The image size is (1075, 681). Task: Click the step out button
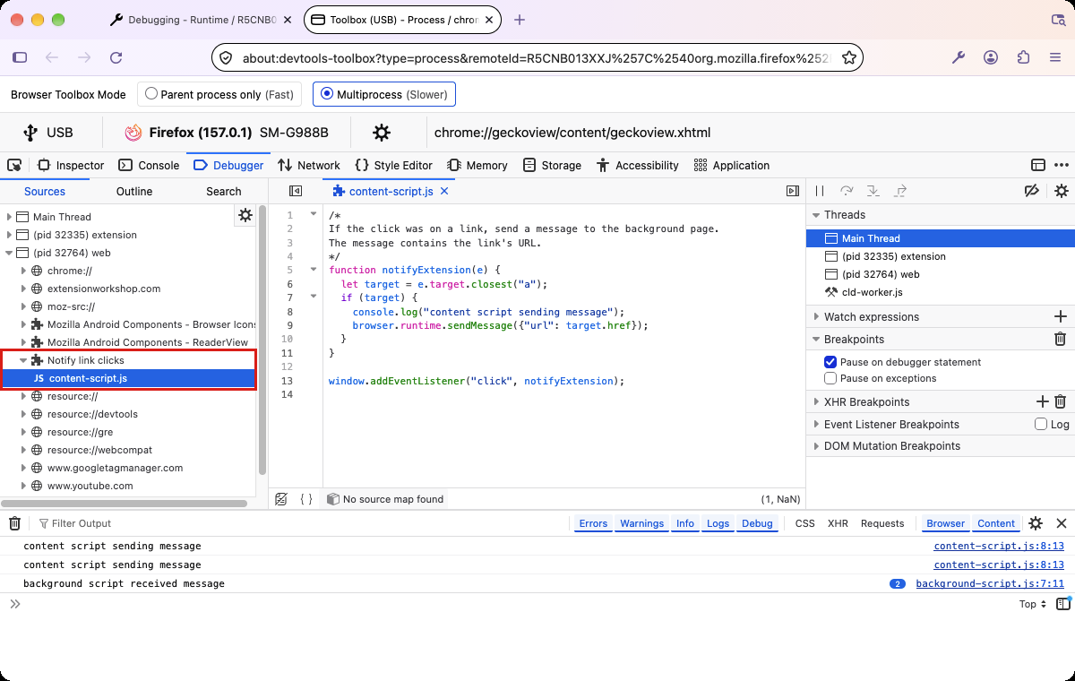(x=900, y=191)
